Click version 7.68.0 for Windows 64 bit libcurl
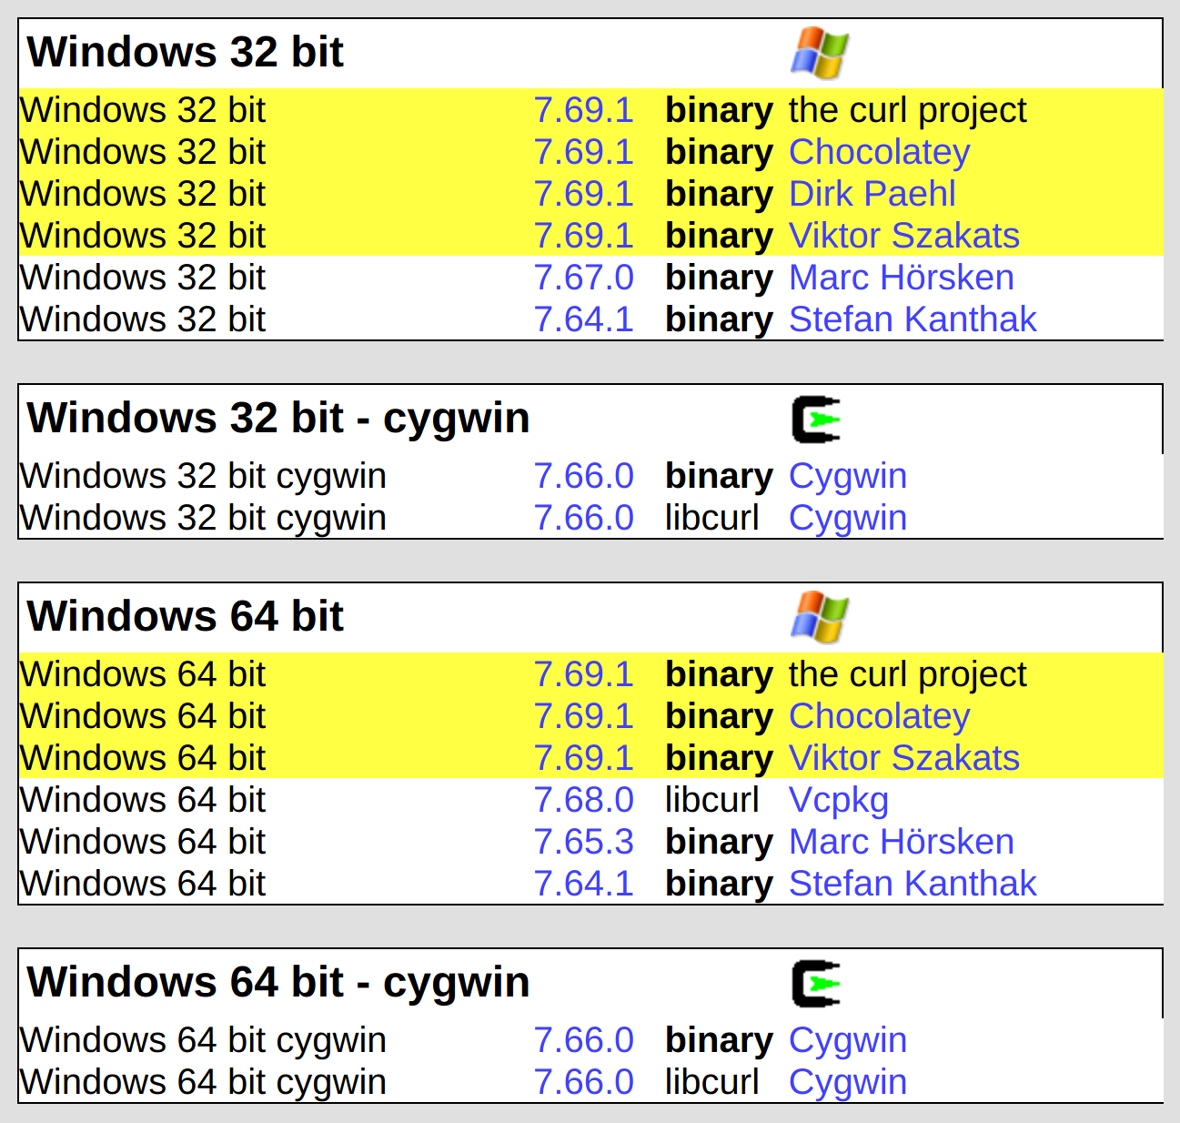 [583, 800]
